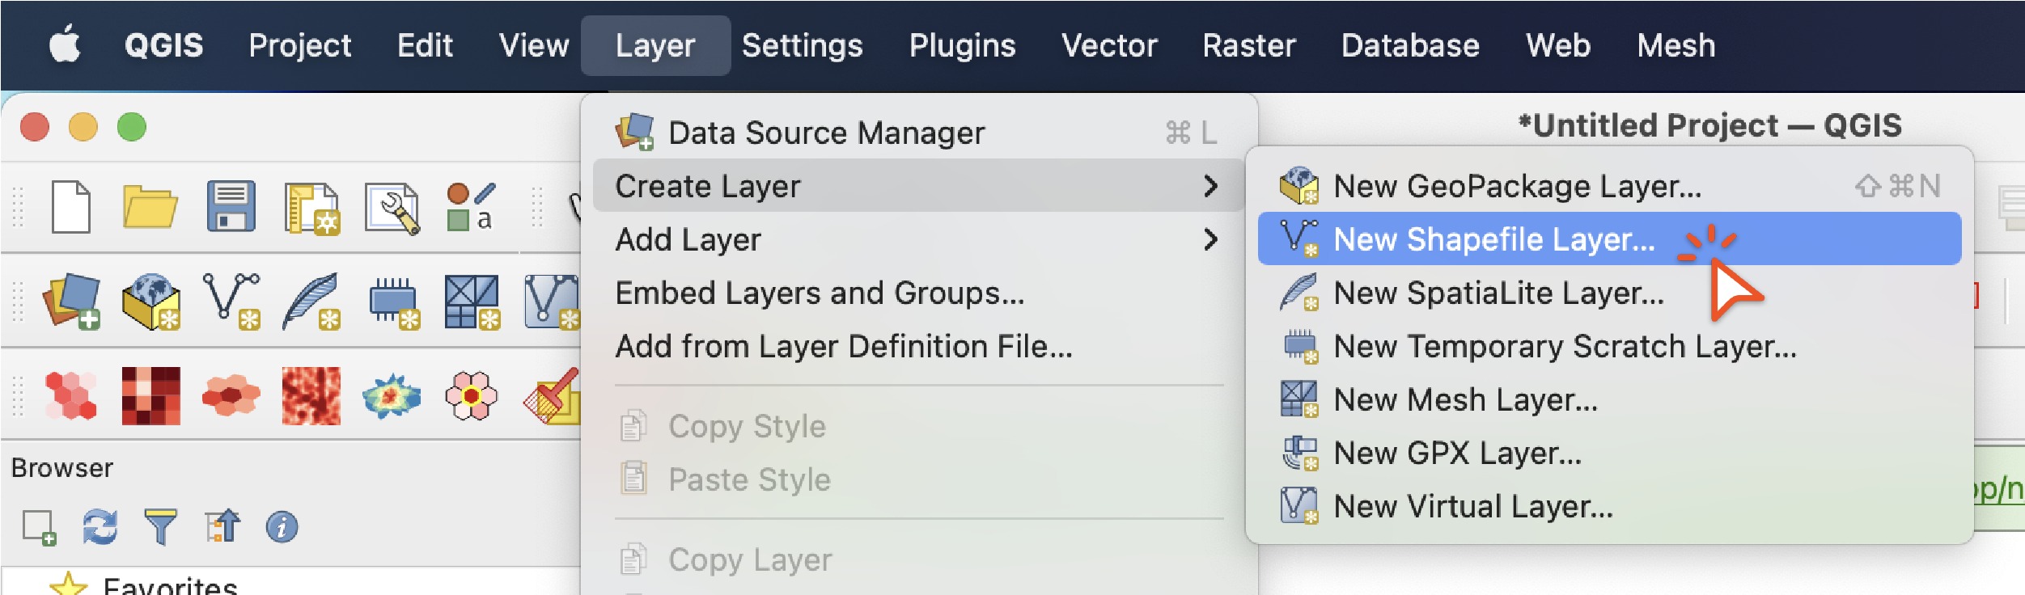Open the Settings menu
The height and width of the screenshot is (595, 2025).
(802, 45)
